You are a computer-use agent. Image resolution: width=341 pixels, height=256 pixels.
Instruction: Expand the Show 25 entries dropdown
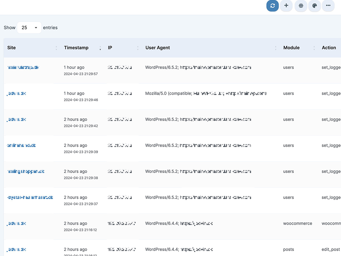click(x=29, y=28)
